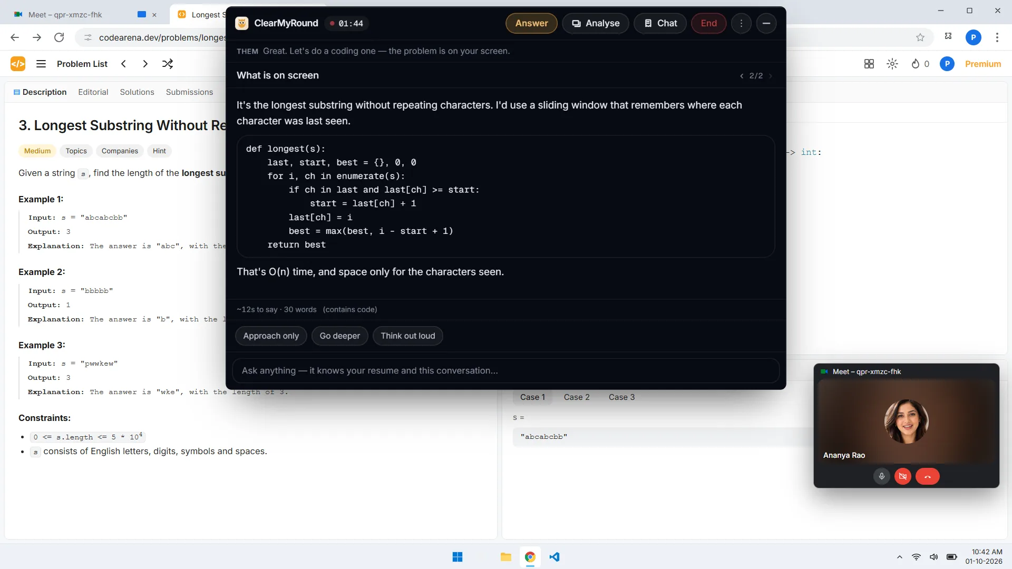Reveal the Hint tag

(159, 151)
